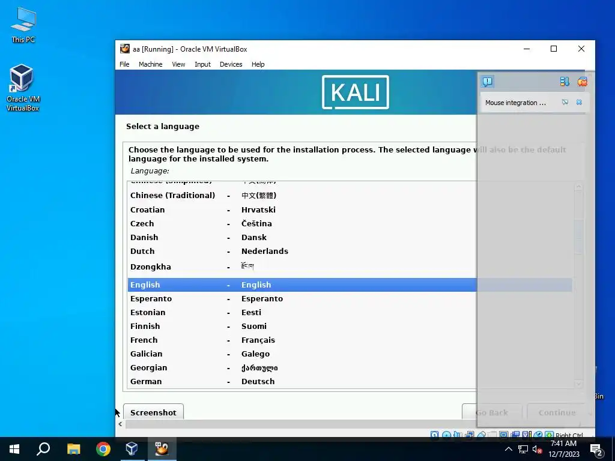Open the Machine menu
This screenshot has height=461, width=615.
(150, 64)
